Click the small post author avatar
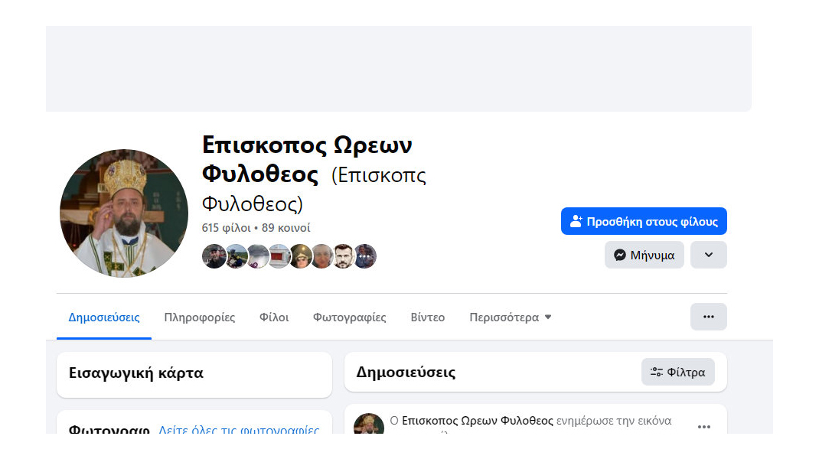Image resolution: width=819 pixels, height=459 pixels. click(x=369, y=424)
